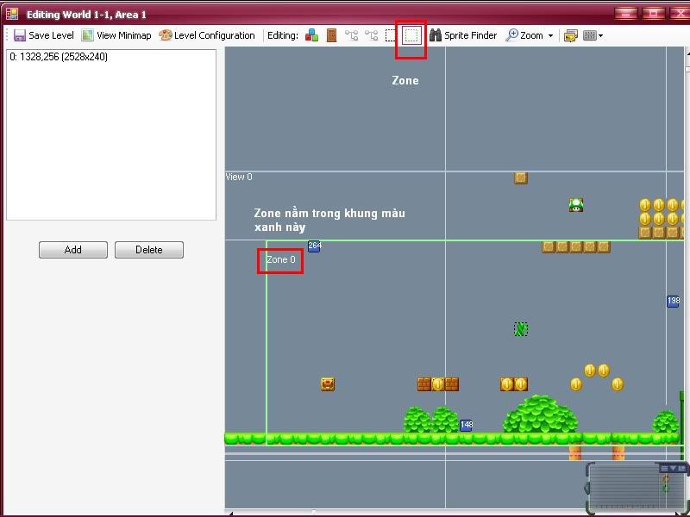Click the Delete button
690x517 pixels.
point(149,250)
